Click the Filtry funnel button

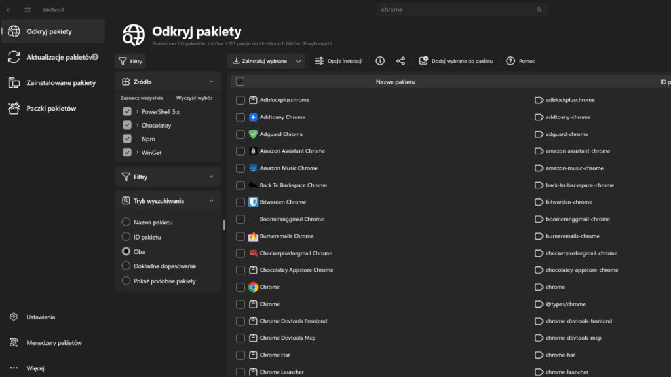click(x=130, y=61)
